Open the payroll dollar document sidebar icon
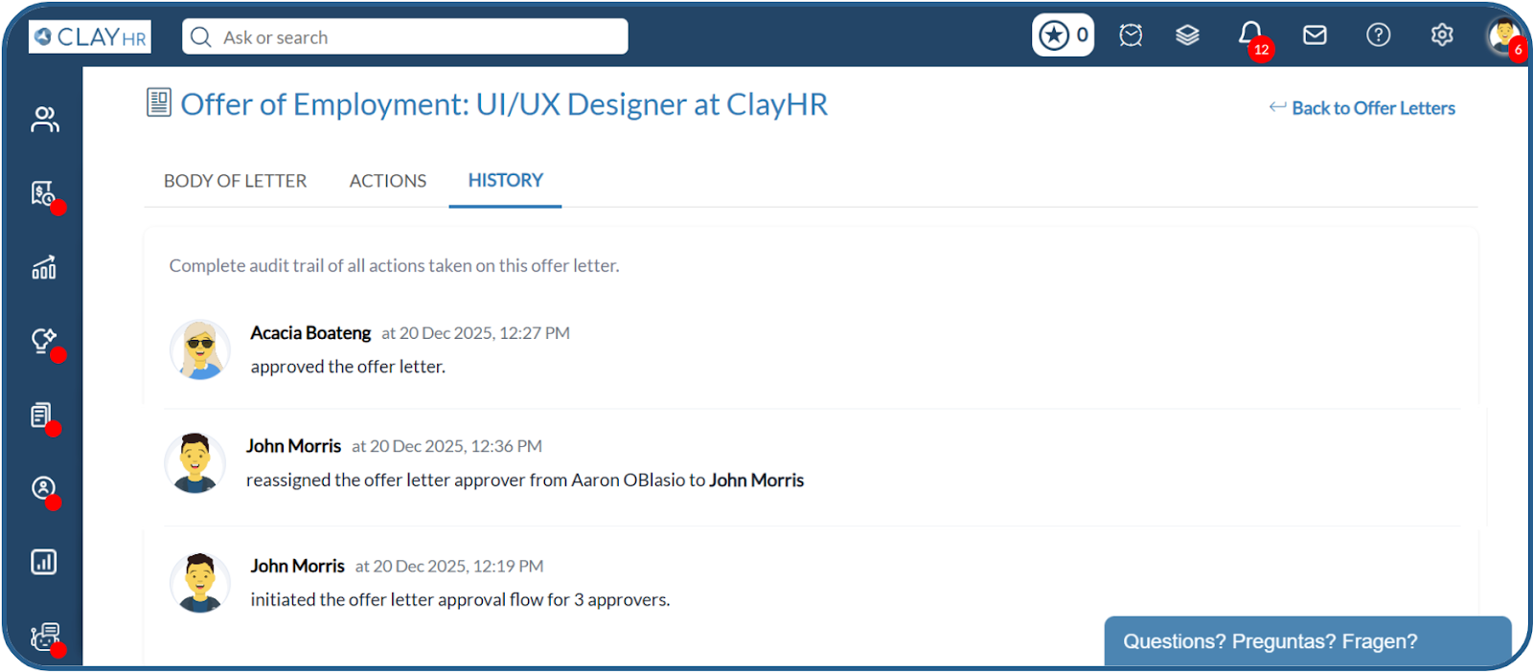The width and height of the screenshot is (1533, 672). point(44,194)
